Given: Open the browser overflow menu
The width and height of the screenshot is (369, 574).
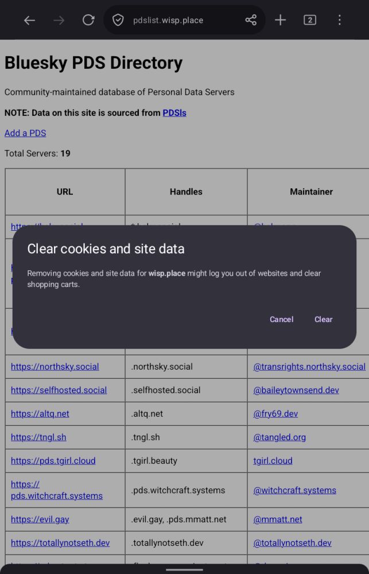Looking at the screenshot, I should [x=339, y=20].
